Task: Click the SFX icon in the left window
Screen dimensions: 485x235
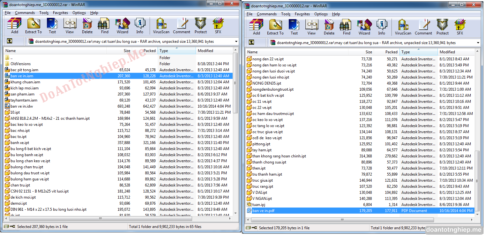Action: point(218,26)
